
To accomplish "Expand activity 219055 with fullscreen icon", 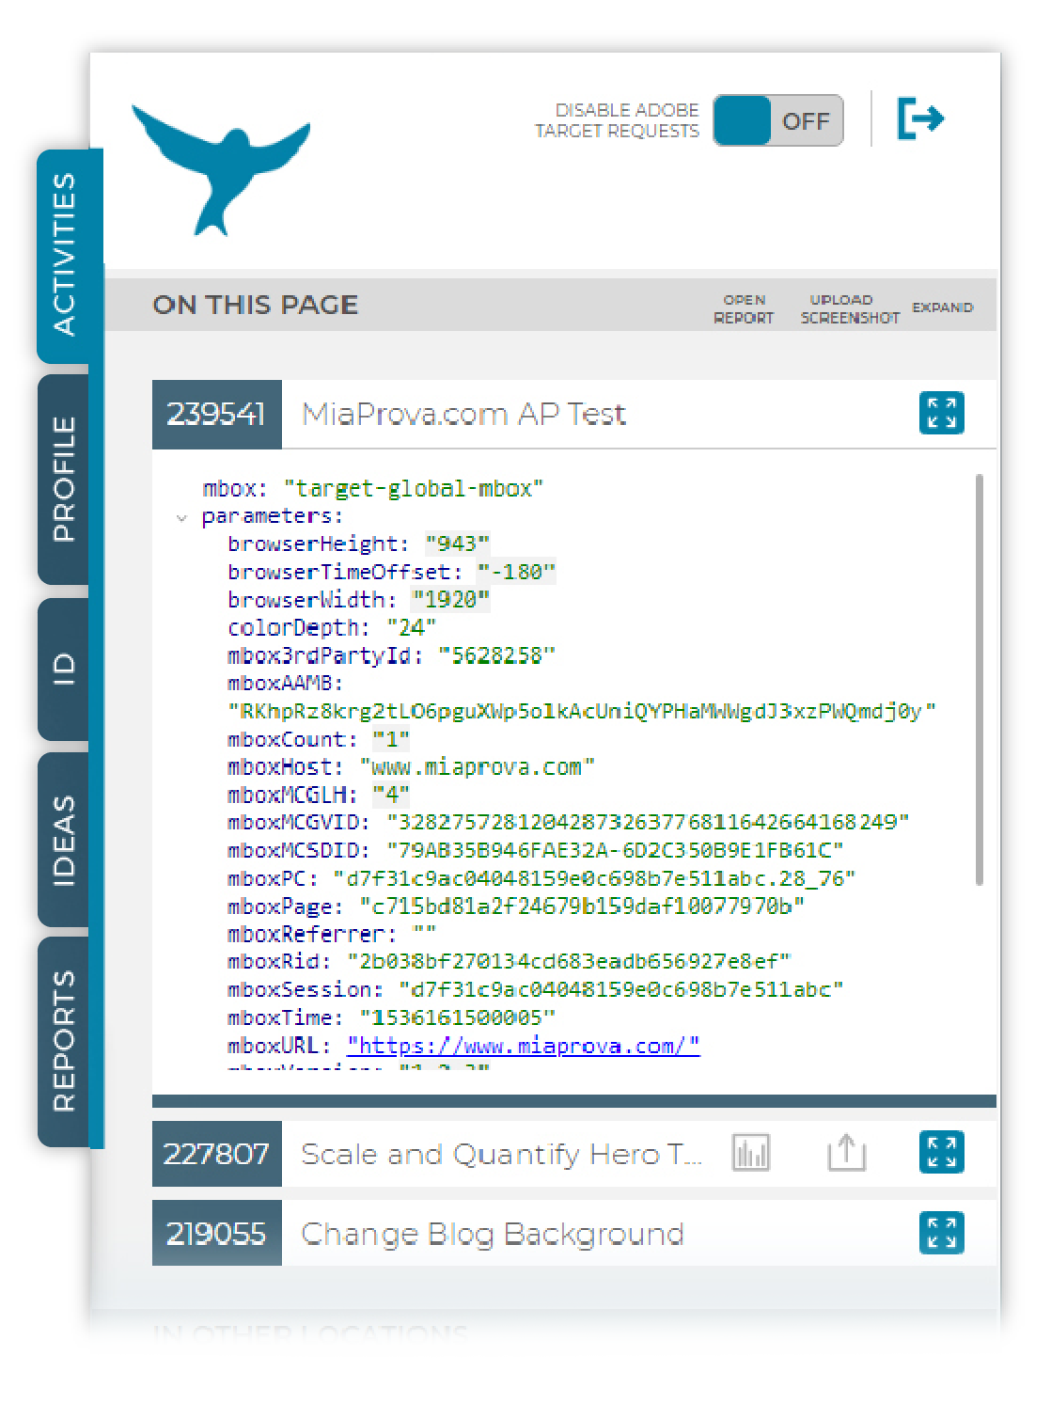I will pyautogui.click(x=942, y=1233).
